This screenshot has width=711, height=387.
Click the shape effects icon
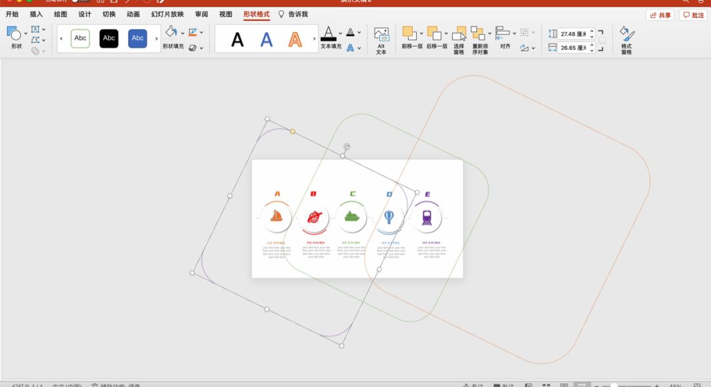point(193,47)
